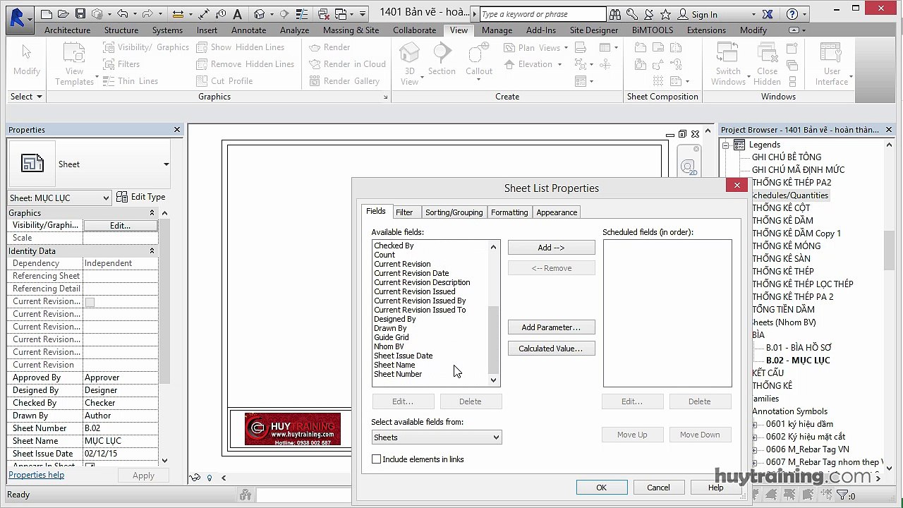
Task: Toggle the Current Revision checkbox in Properties
Action: [90, 302]
